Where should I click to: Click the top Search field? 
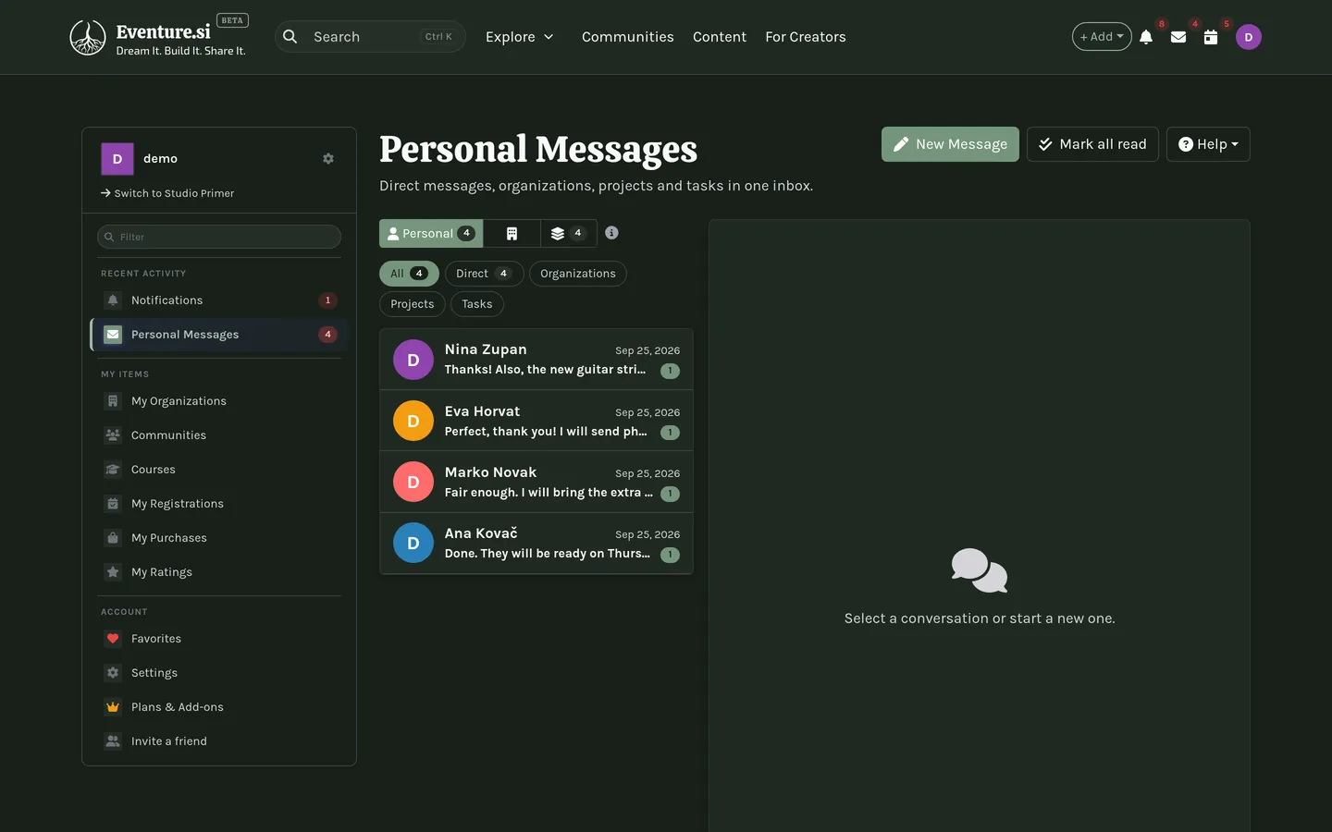[x=370, y=37]
